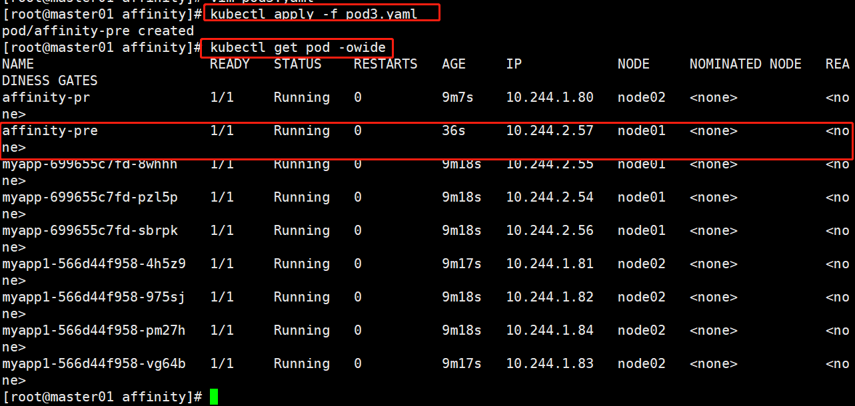
Task: Select pod name myapp-699655c7fd-pzl5p
Action: [90, 197]
